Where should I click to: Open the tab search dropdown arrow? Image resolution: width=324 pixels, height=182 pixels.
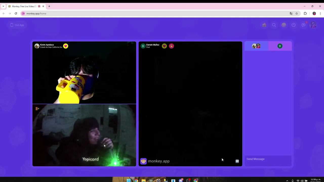point(3,6)
